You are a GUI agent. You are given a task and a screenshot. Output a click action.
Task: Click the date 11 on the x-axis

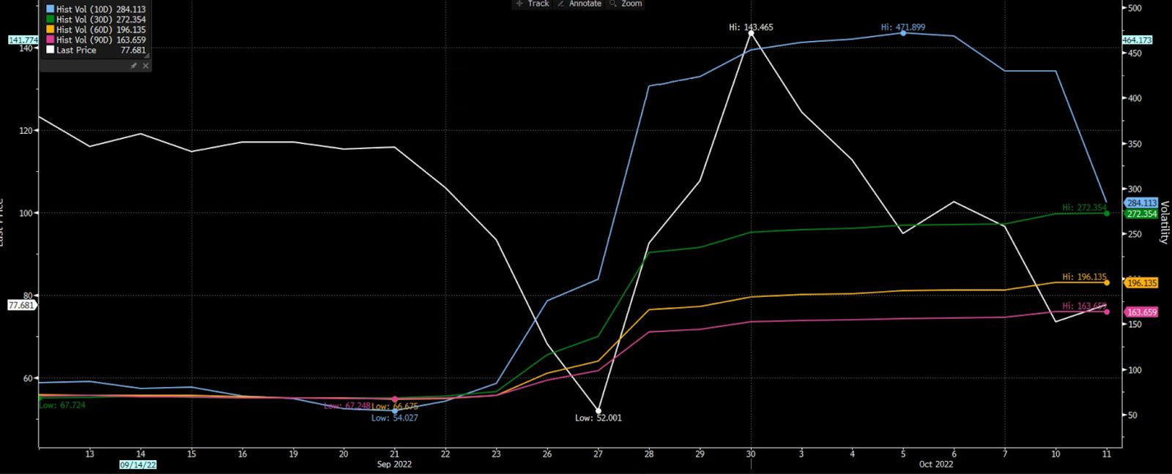(1107, 454)
